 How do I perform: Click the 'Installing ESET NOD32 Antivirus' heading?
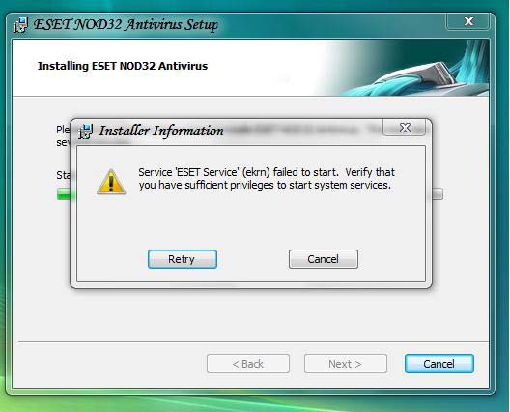tap(123, 66)
